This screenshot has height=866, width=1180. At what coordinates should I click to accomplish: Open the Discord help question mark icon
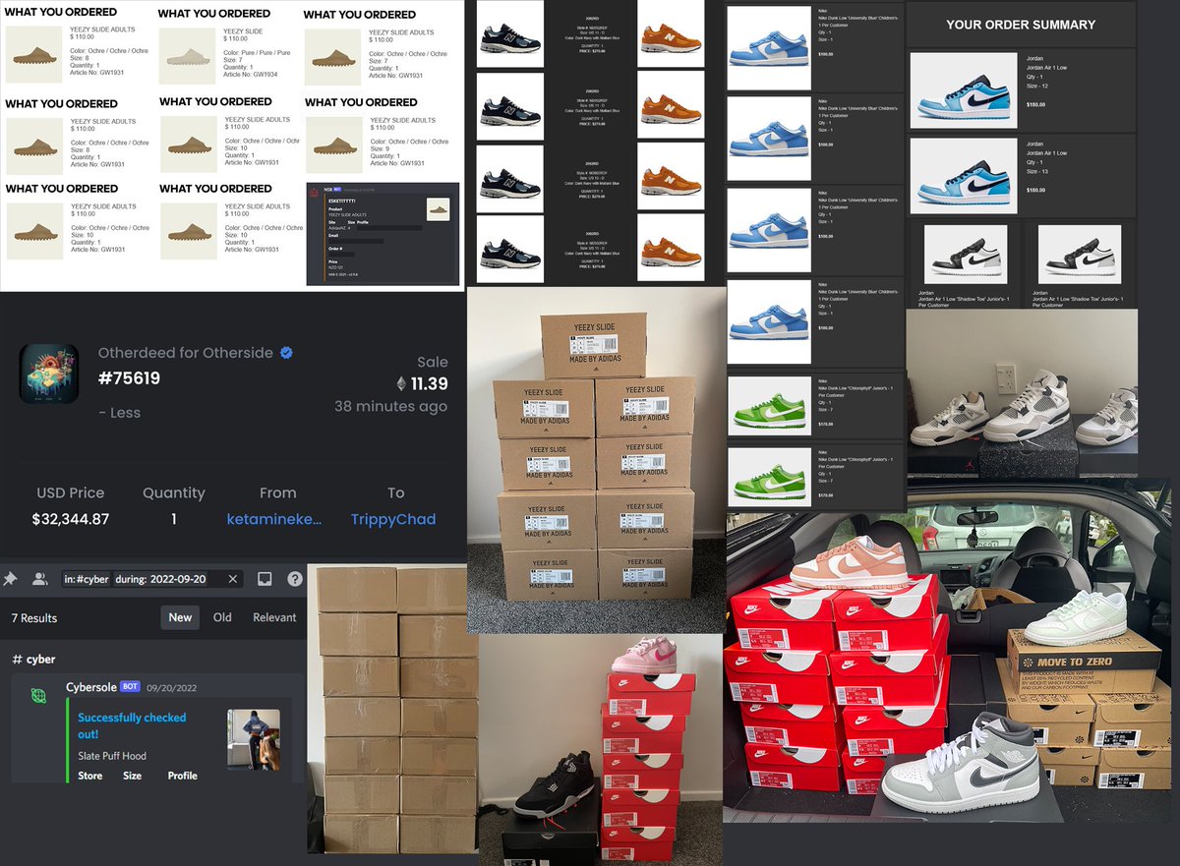[x=294, y=579]
